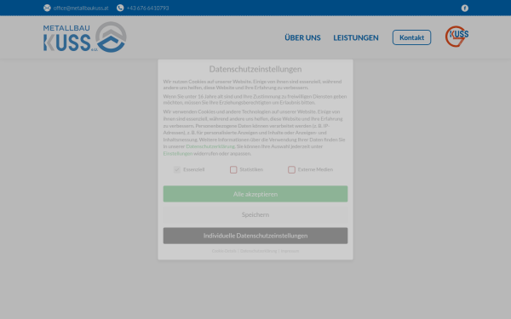Viewport: 511px width, 319px height.
Task: Open the Cookie-Details footer link
Action: coord(224,251)
